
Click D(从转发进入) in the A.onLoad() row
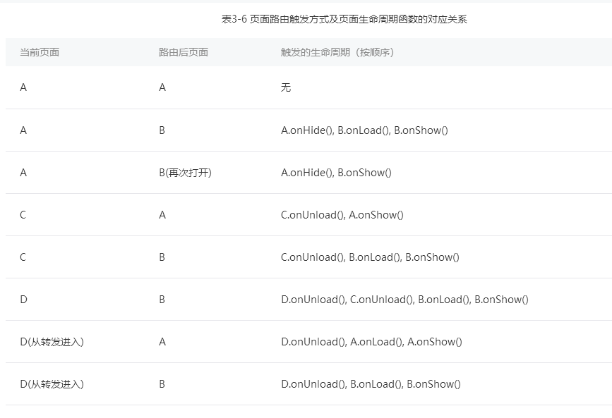[x=52, y=342]
